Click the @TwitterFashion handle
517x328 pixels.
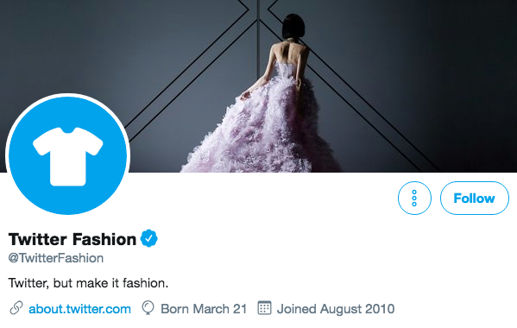point(56,258)
